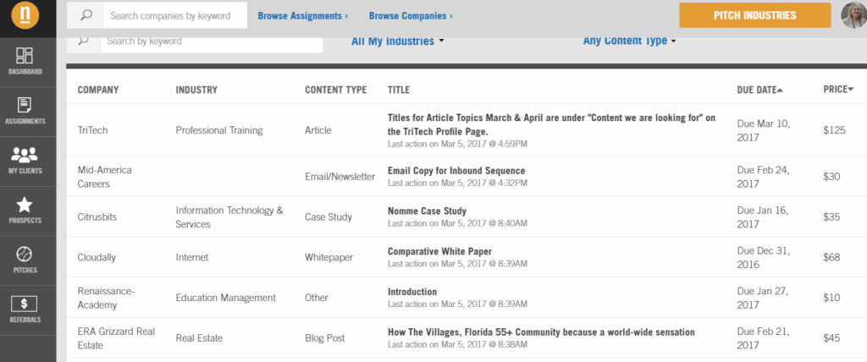
Task: Click the Blog Post content type cell
Action: coord(324,338)
